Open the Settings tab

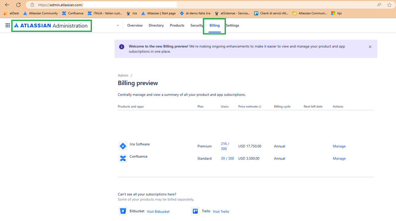click(233, 25)
